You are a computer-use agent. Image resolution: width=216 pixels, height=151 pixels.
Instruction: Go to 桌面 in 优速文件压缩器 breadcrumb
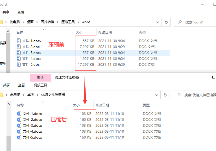coord(30,95)
